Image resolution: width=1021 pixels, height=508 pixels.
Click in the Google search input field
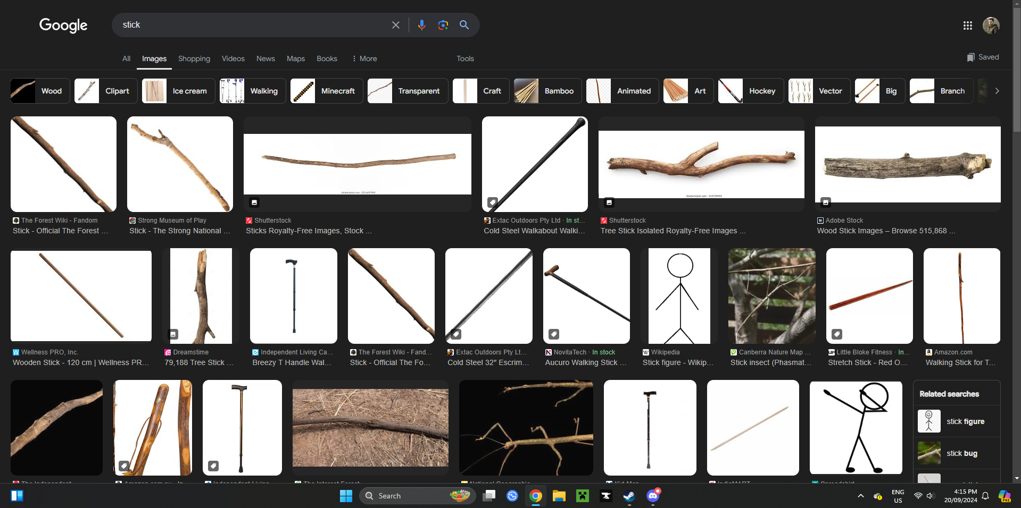pos(250,25)
